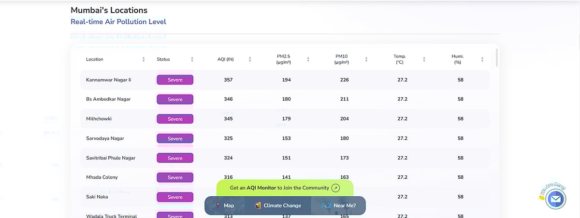Sort by PM2.5 column sort arrows
Image resolution: width=580 pixels, height=218 pixels.
pyautogui.click(x=308, y=59)
